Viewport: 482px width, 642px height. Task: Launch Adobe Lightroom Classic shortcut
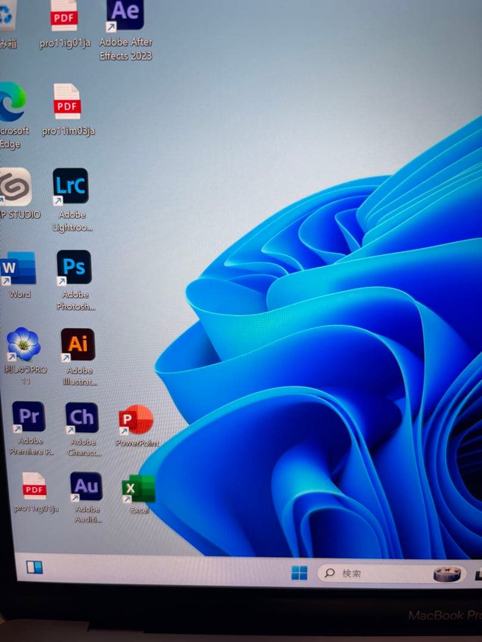pyautogui.click(x=70, y=187)
